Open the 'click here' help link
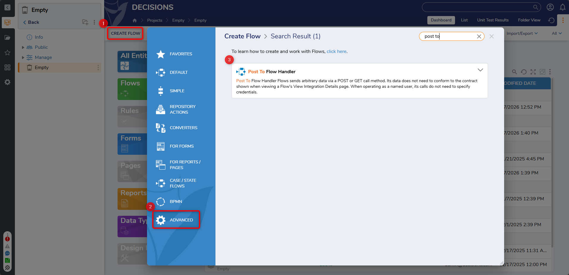This screenshot has height=275, width=569. [x=336, y=51]
